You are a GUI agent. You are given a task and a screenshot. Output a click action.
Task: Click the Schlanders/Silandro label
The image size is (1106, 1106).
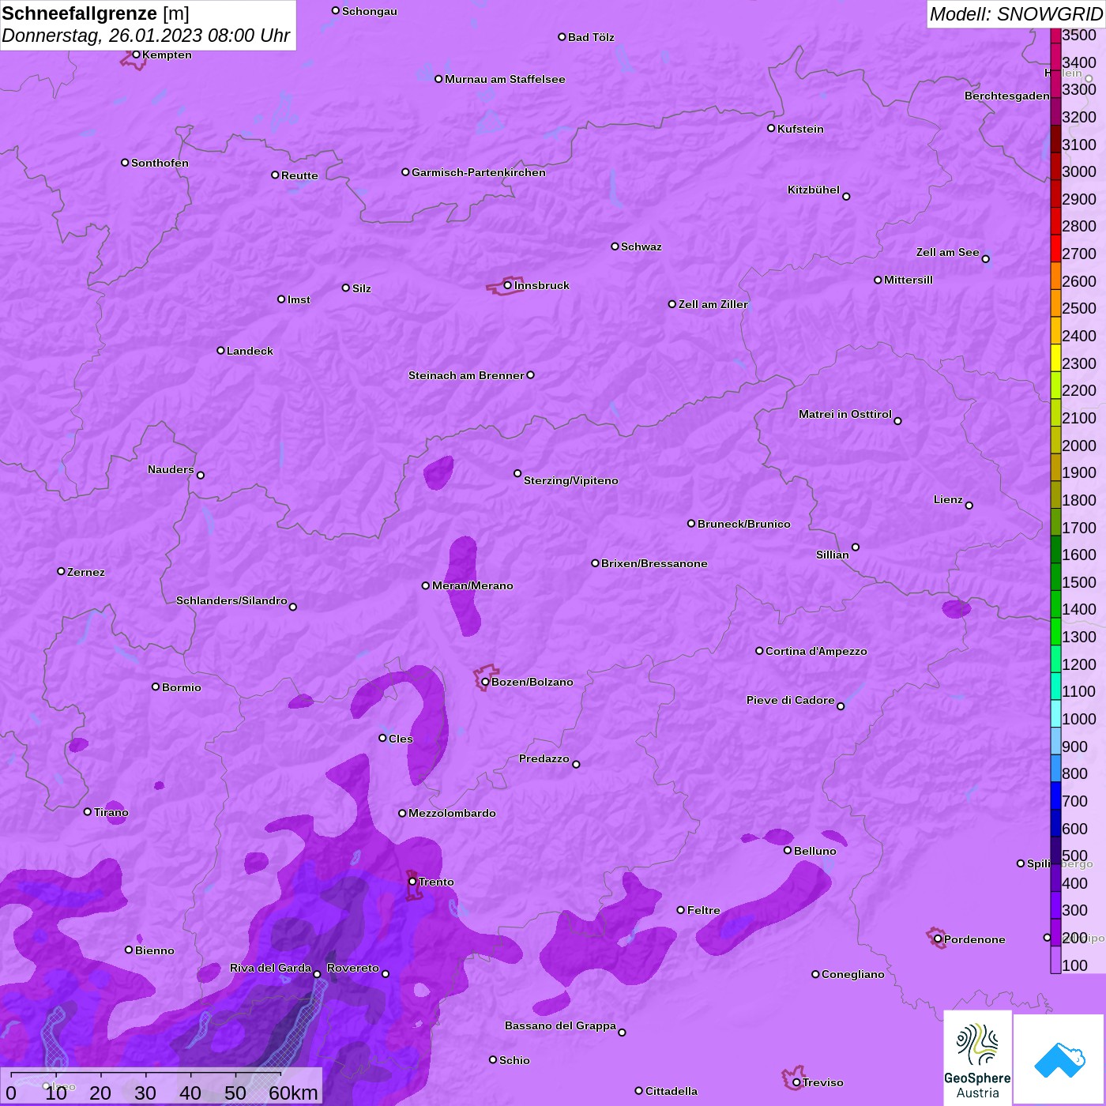point(231,600)
